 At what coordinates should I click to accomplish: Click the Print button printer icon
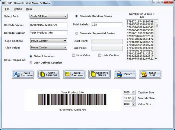tap(119, 74)
